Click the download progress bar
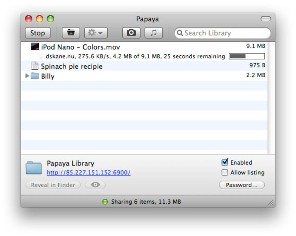The width and height of the screenshot is (296, 236). [x=246, y=56]
